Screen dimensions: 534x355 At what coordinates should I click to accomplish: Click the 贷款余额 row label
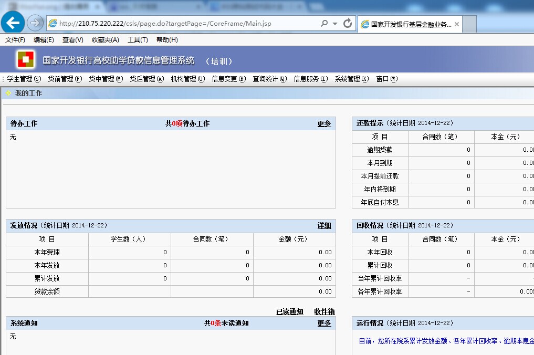click(47, 291)
